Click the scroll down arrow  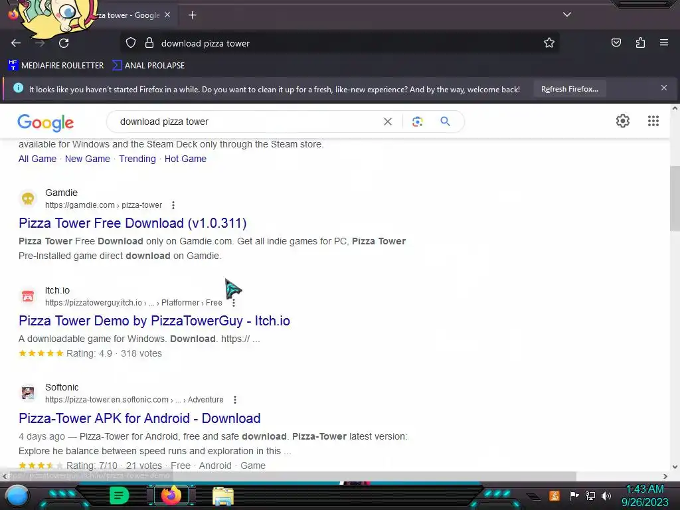[x=675, y=467]
